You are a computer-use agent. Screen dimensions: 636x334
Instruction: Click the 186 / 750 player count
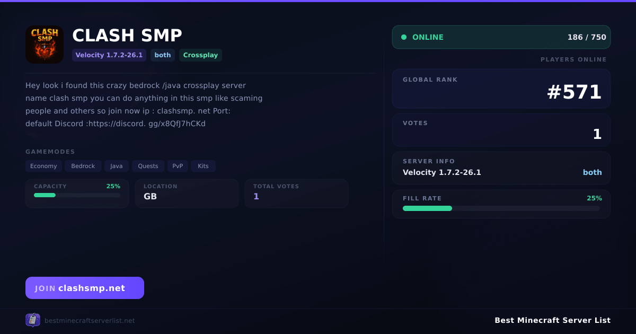[587, 37]
